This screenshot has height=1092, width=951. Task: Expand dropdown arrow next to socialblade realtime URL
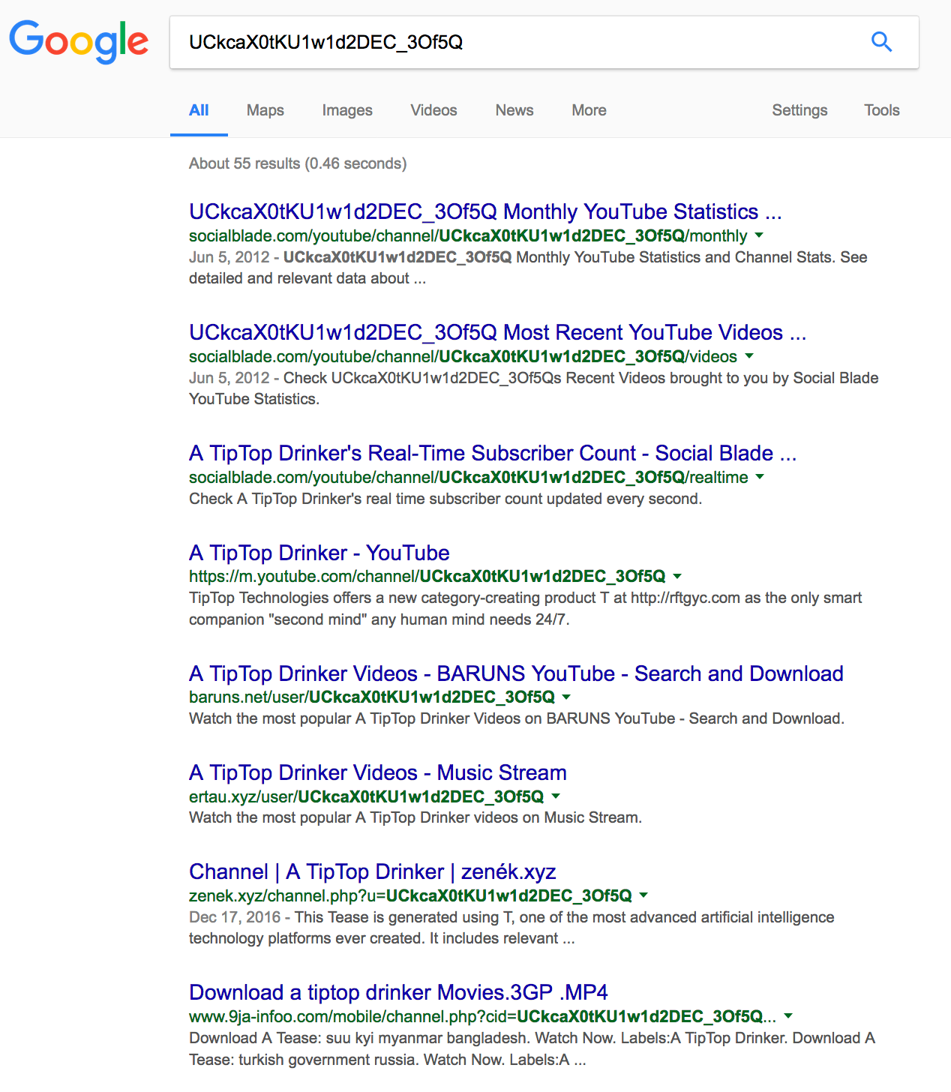coord(760,477)
